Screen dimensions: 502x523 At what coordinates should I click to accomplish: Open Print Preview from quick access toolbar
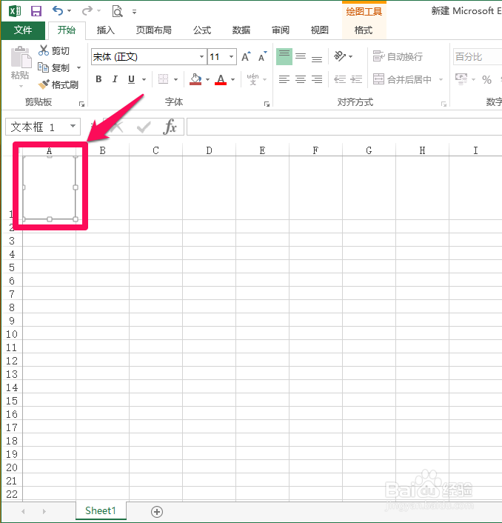tap(117, 11)
